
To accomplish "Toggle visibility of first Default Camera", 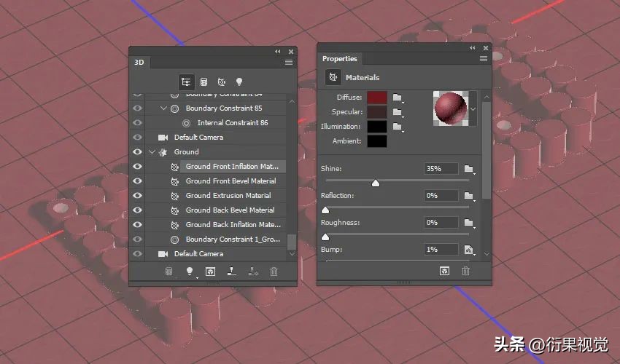I will tap(137, 138).
